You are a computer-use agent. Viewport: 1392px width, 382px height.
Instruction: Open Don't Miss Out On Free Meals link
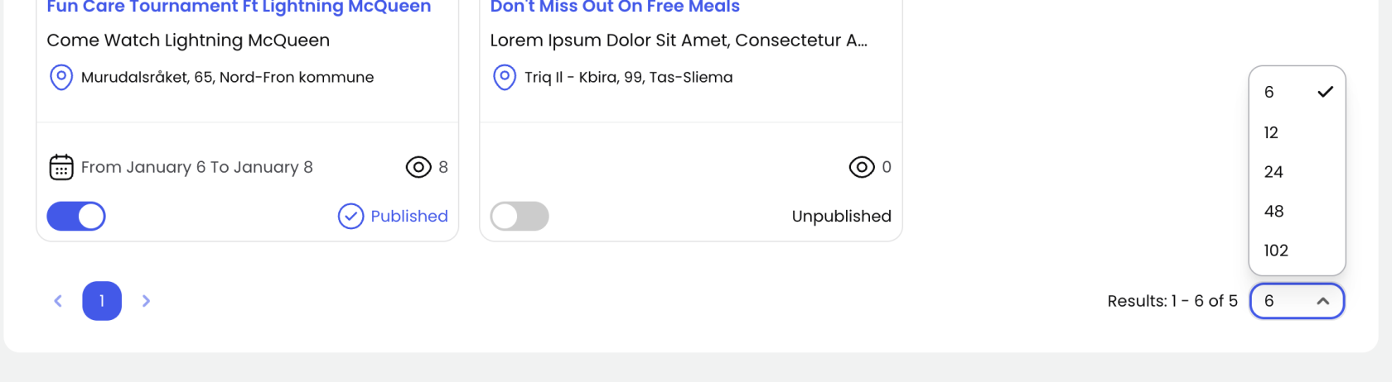615,7
